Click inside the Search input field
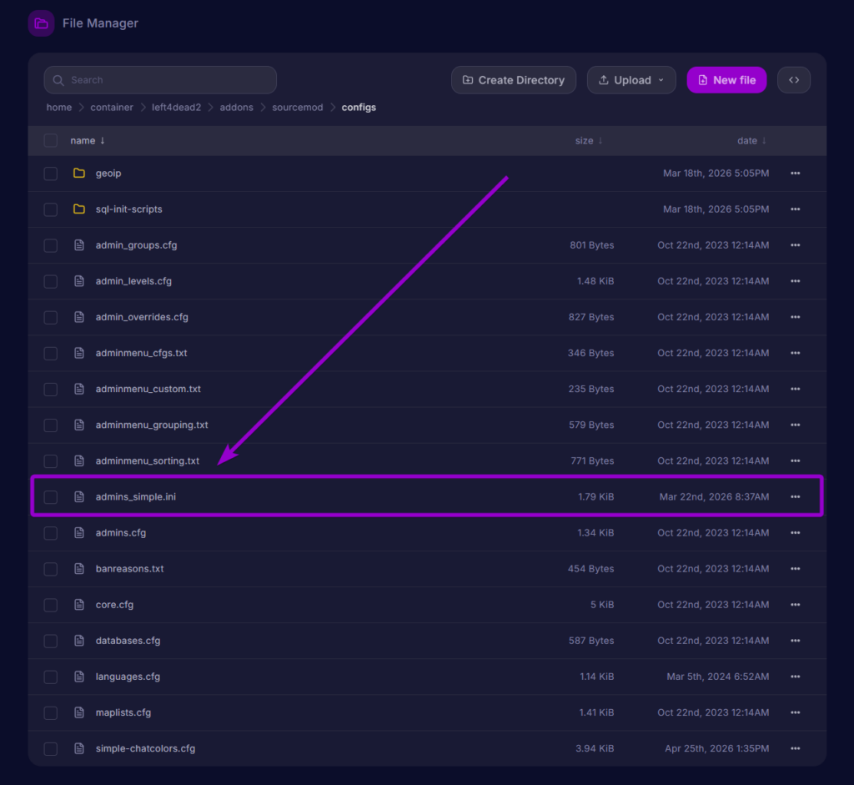 pyautogui.click(x=158, y=79)
